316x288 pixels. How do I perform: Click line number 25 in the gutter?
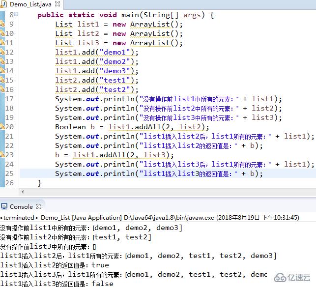pyautogui.click(x=9, y=173)
